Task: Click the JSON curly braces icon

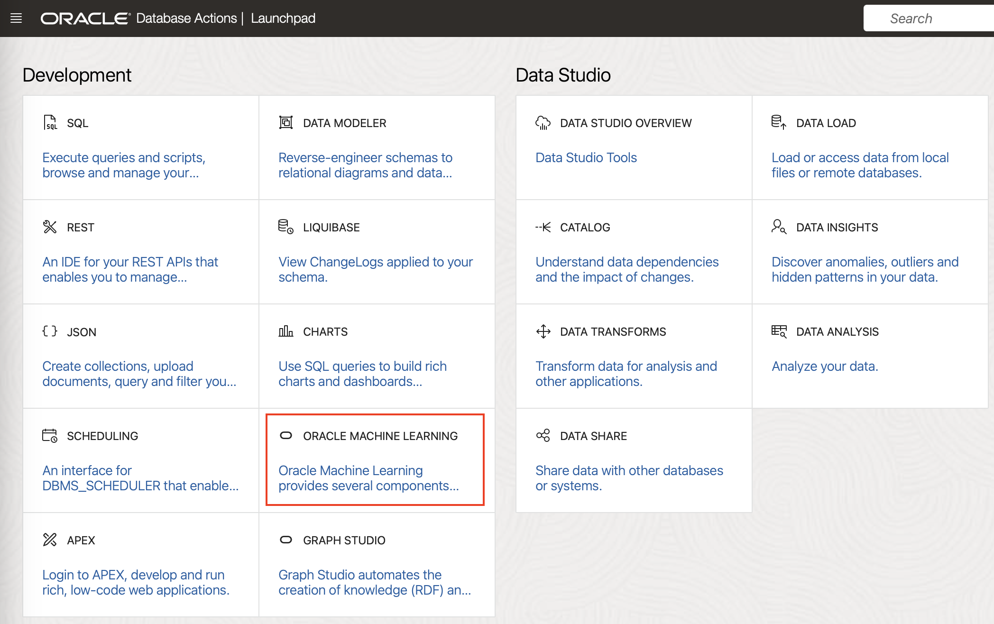Action: tap(50, 331)
